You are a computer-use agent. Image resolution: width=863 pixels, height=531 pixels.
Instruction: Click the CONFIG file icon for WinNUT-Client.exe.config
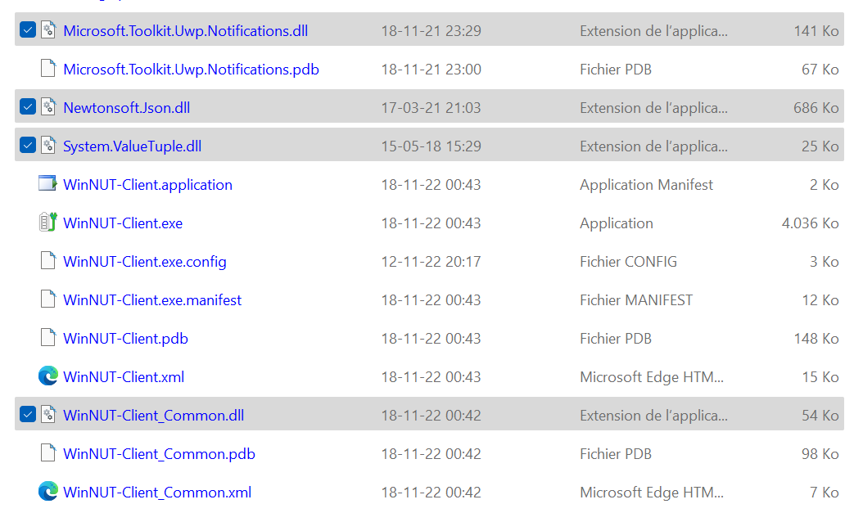tap(47, 261)
